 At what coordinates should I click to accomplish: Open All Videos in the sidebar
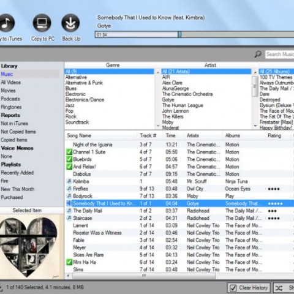pyautogui.click(x=11, y=82)
